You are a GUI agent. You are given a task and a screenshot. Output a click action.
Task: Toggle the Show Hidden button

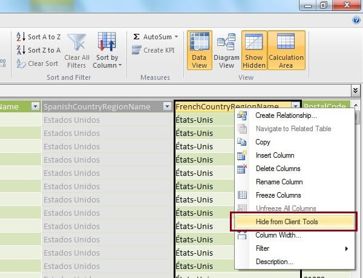point(254,50)
